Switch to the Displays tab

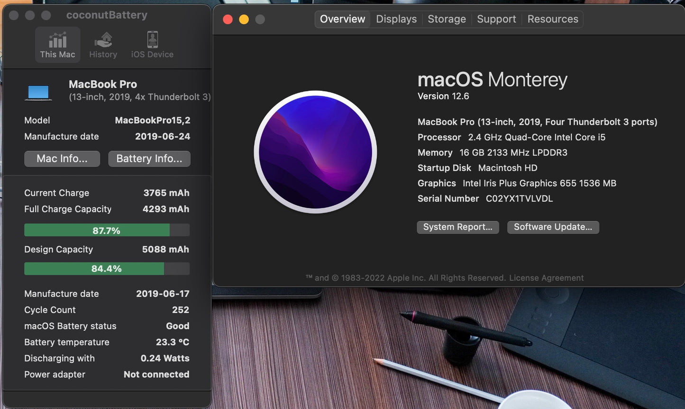396,19
